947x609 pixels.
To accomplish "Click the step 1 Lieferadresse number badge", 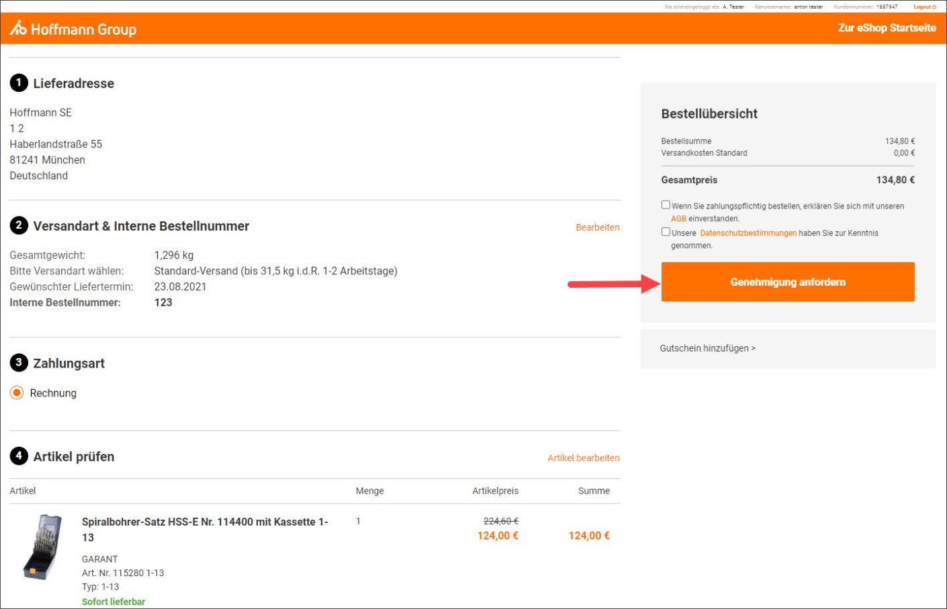I will pos(19,83).
